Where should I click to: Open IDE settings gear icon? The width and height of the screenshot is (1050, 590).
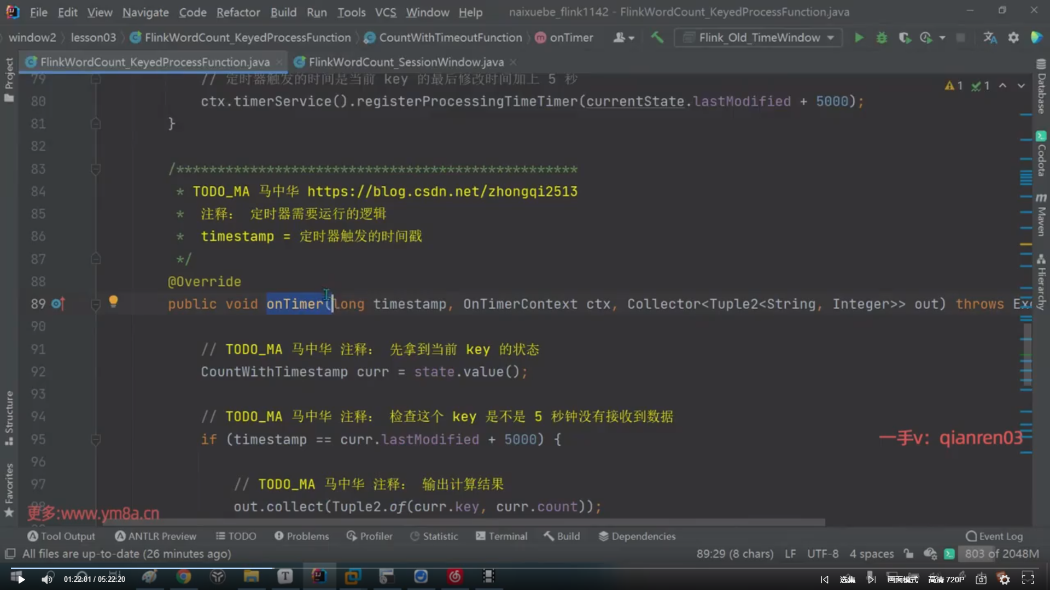[x=1013, y=38]
